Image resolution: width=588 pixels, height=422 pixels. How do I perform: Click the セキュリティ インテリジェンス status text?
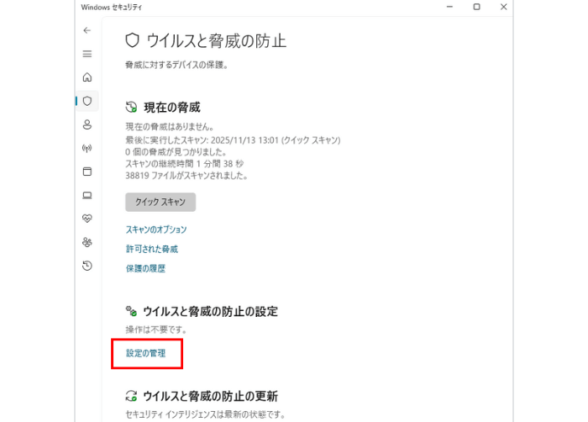pos(205,414)
